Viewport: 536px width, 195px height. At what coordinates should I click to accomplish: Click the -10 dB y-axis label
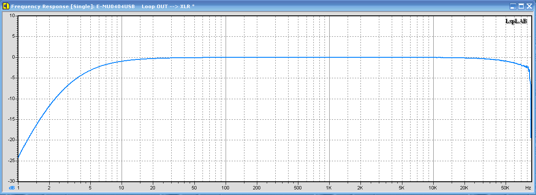11,99
